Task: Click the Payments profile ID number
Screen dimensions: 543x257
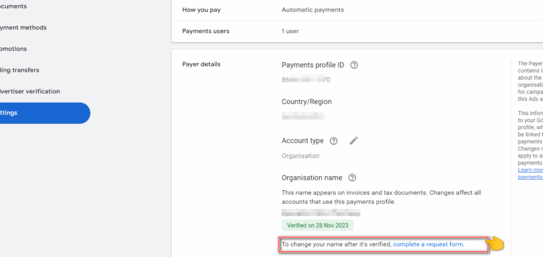Action: [306, 80]
